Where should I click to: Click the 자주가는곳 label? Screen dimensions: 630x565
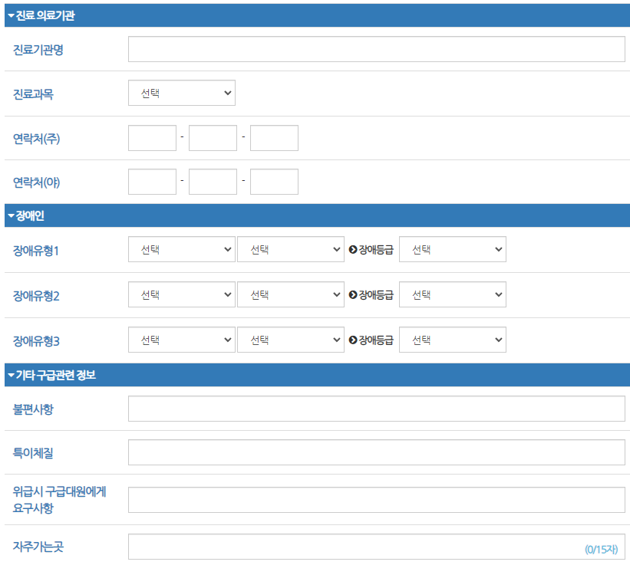[x=38, y=547]
